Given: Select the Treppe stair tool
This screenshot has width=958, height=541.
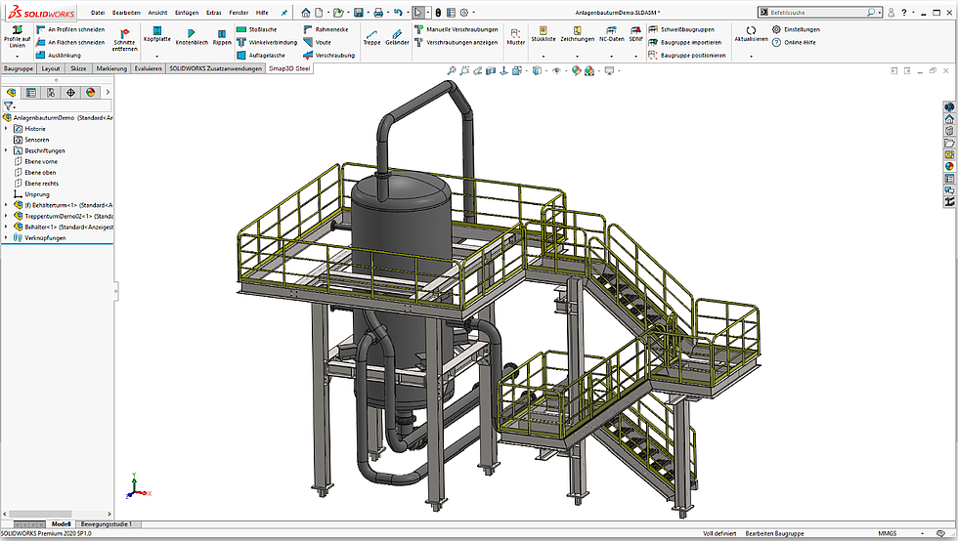Looking at the screenshot, I should [371, 36].
